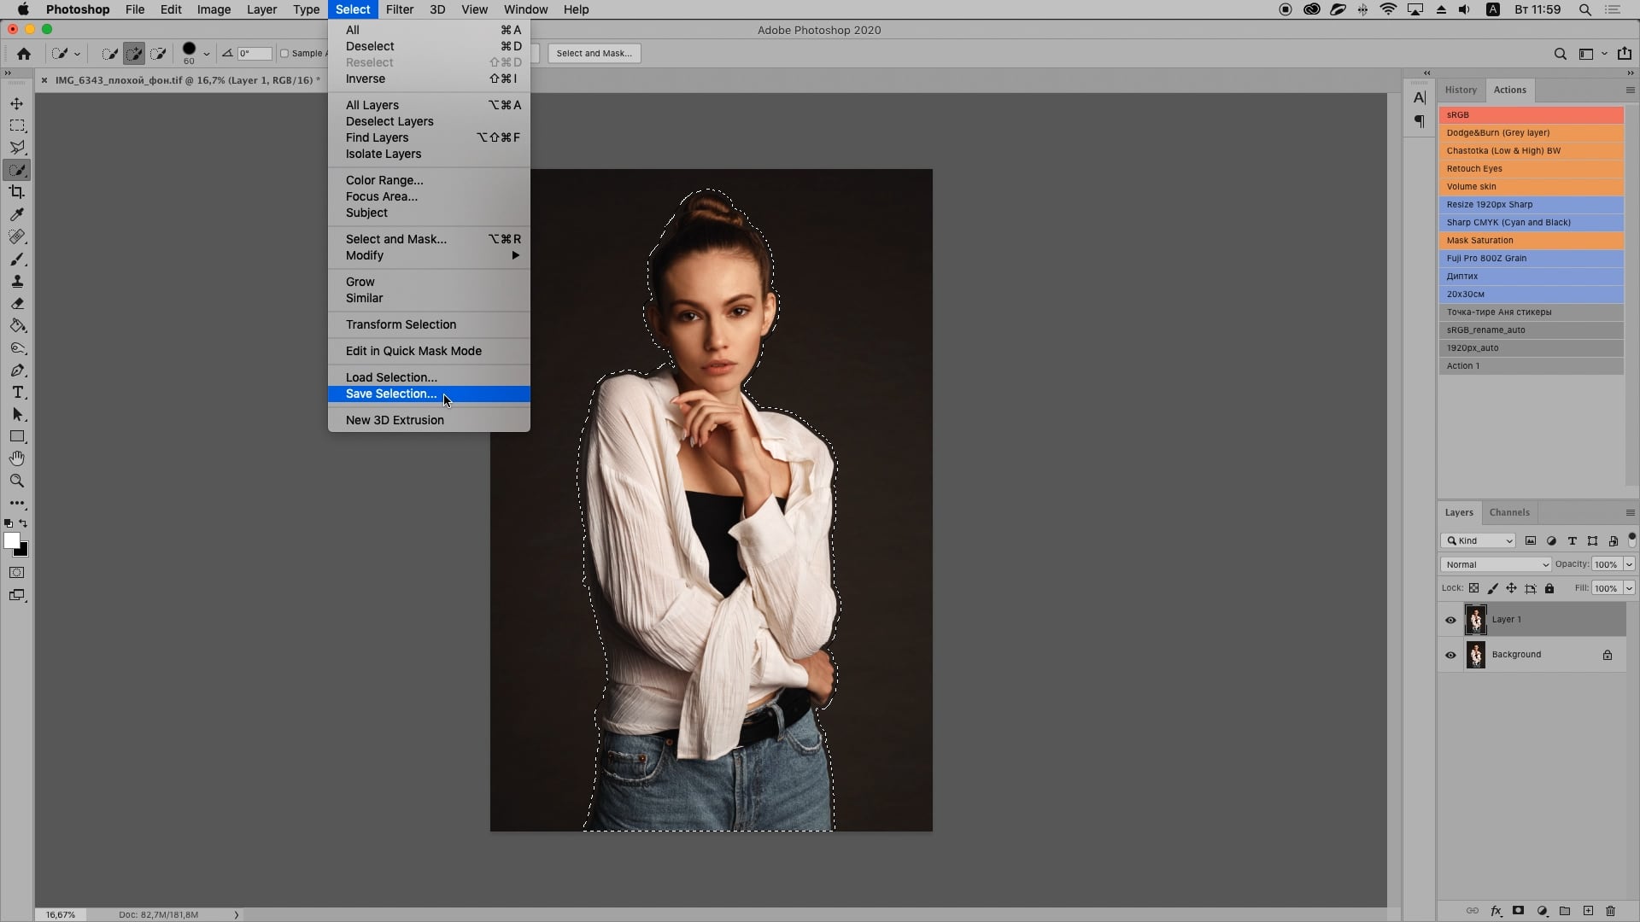Select the Move tool in toolbar

[15, 102]
